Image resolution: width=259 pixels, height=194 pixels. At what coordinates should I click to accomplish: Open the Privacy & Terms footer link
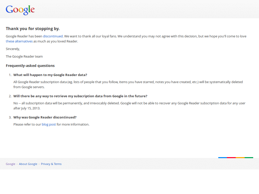tap(51, 164)
